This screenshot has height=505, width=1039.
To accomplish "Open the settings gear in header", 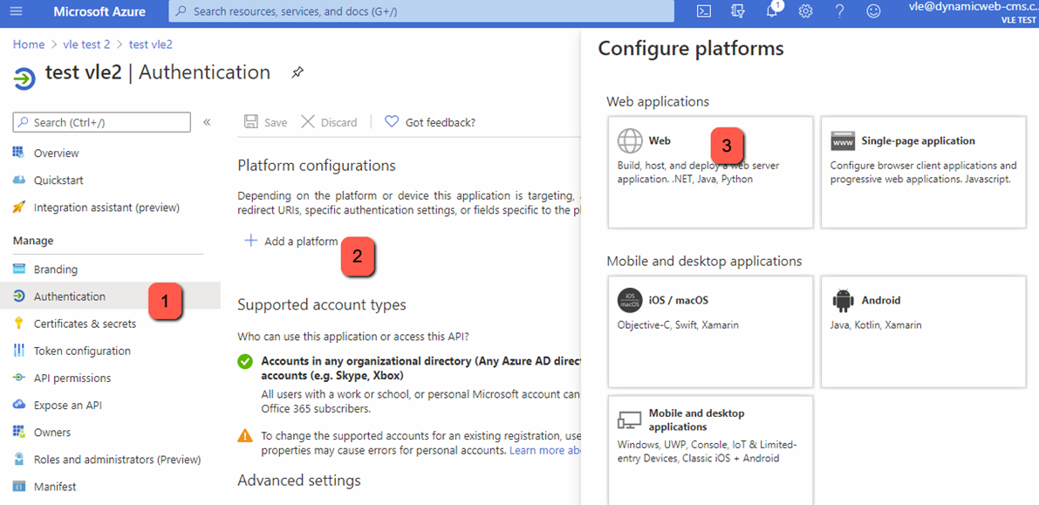I will (806, 11).
